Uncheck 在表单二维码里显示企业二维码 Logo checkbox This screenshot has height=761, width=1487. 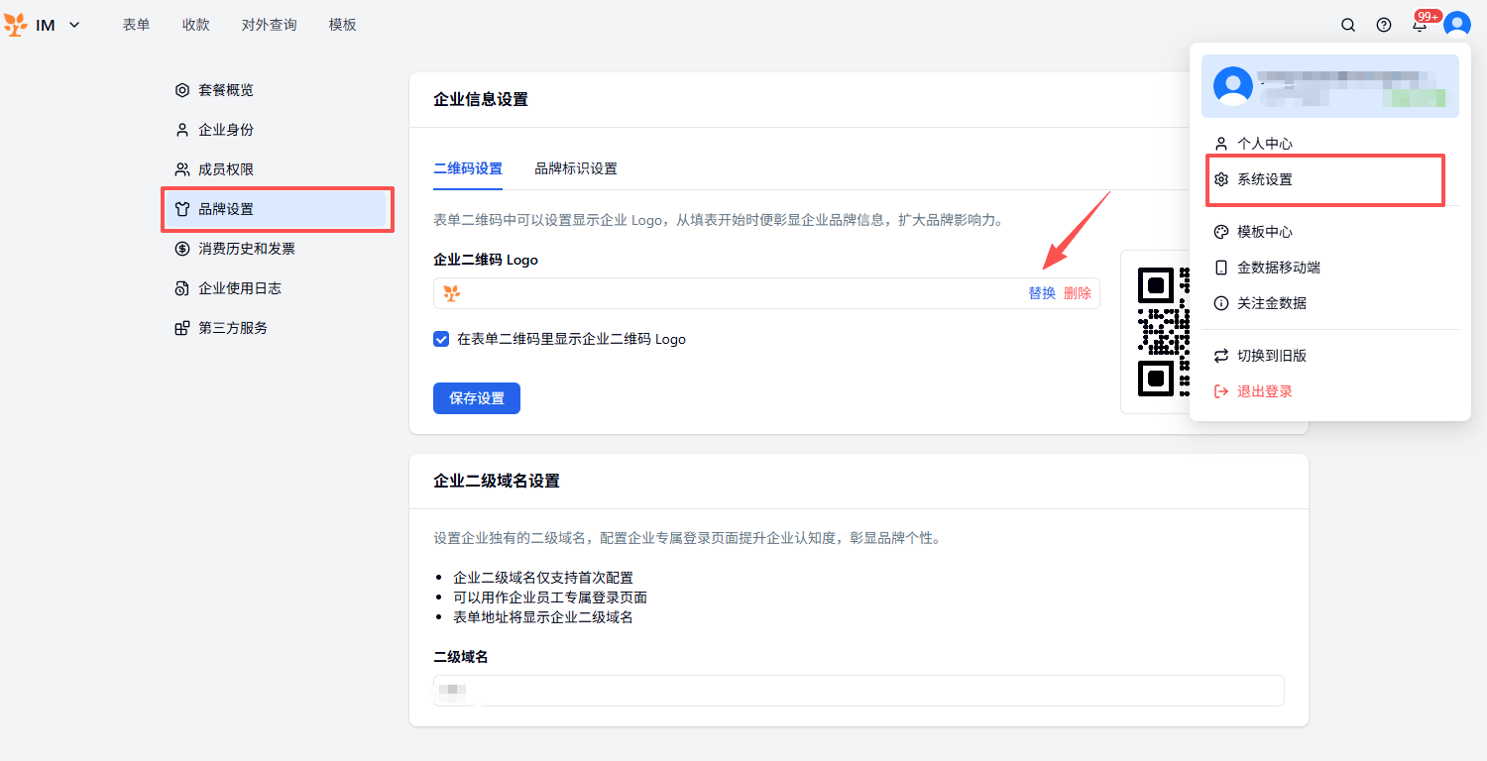pos(442,339)
